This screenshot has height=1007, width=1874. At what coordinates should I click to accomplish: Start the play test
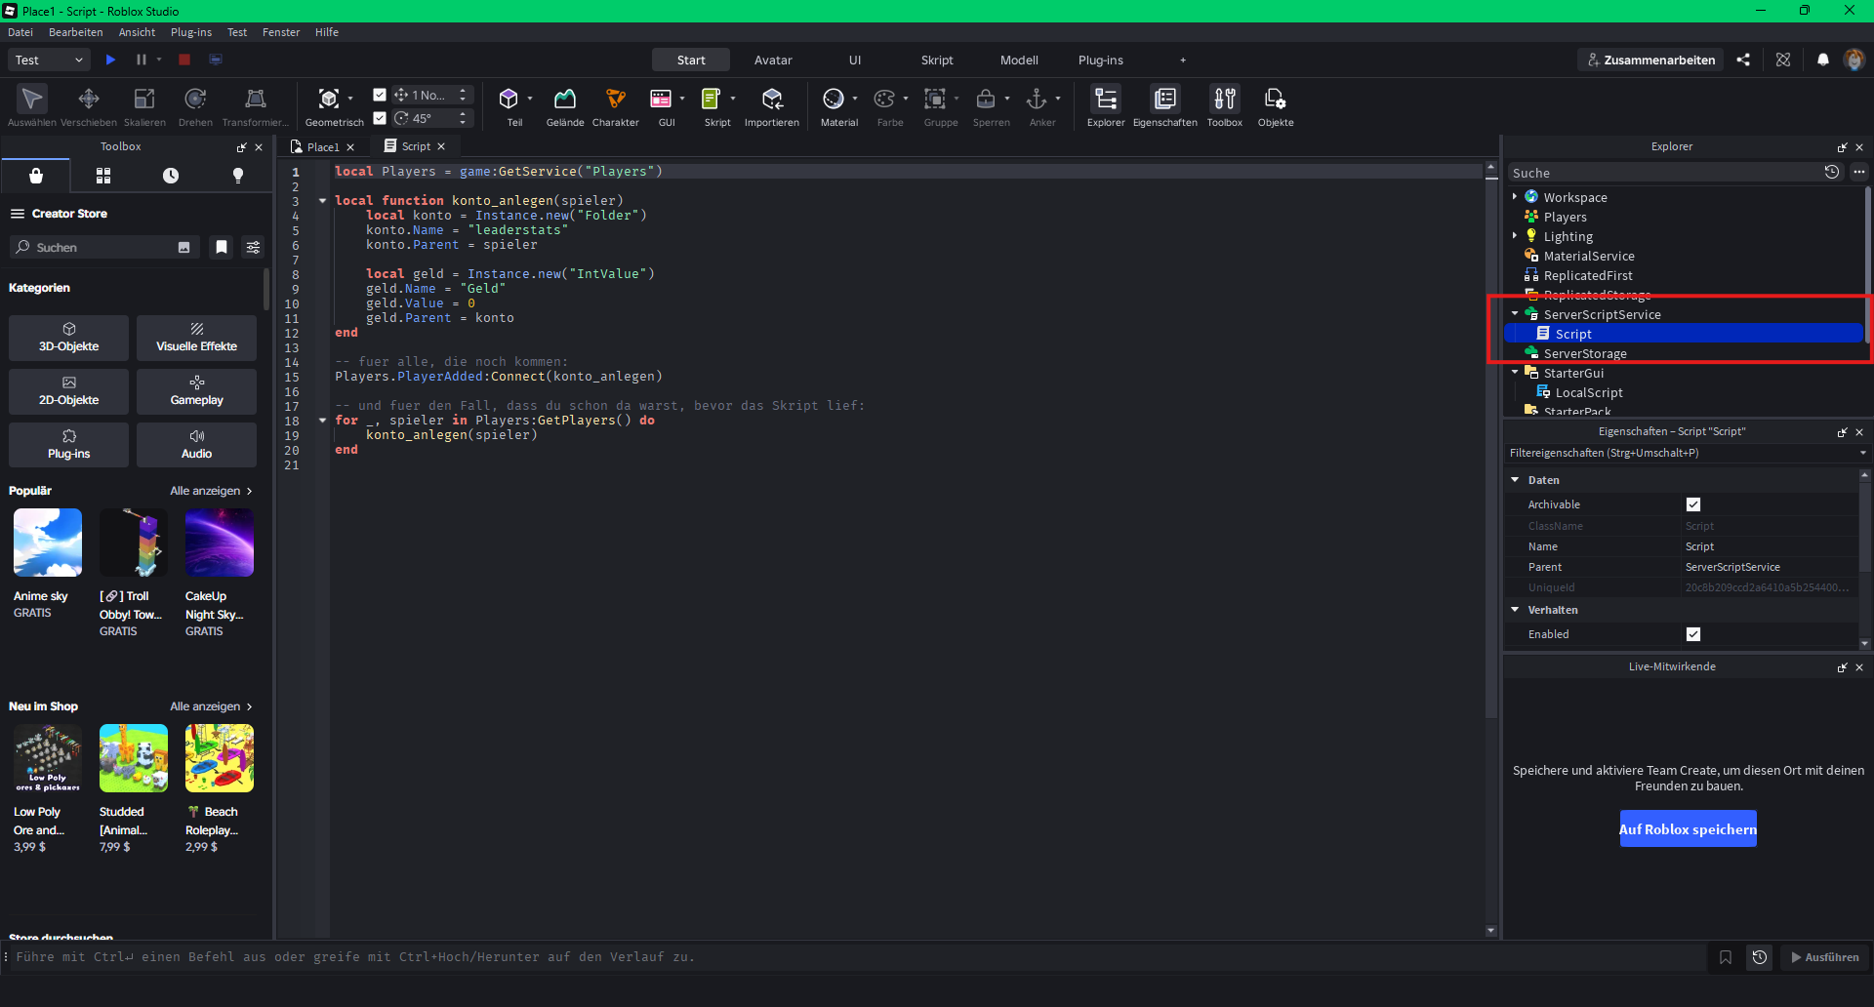111,60
